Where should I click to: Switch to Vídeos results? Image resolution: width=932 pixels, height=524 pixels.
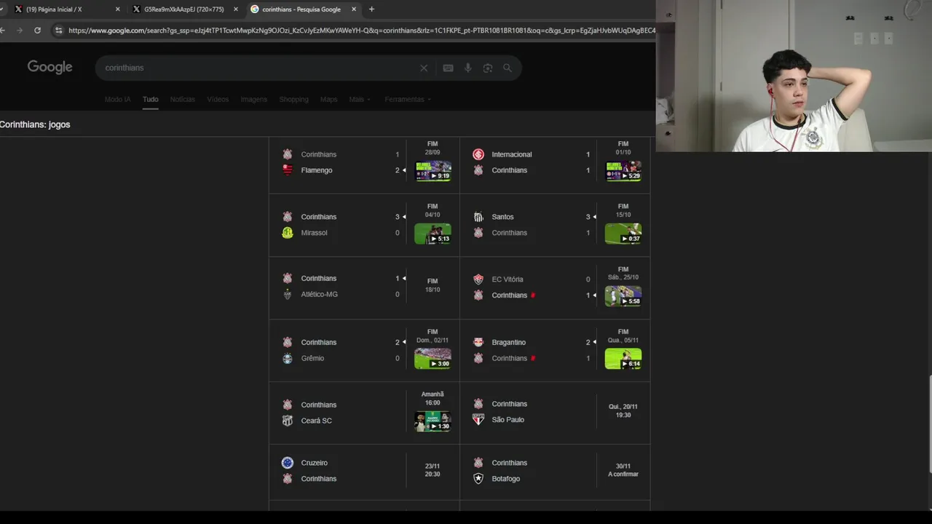click(x=218, y=99)
